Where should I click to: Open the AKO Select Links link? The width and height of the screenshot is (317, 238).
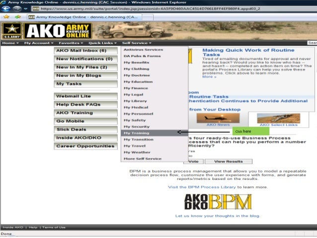(279, 125)
